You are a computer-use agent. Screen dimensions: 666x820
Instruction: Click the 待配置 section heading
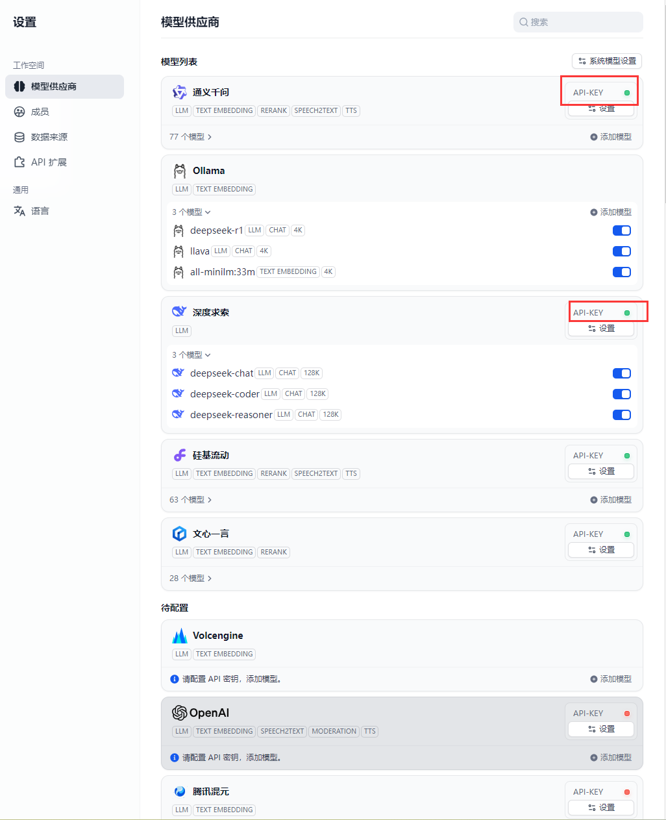point(175,608)
